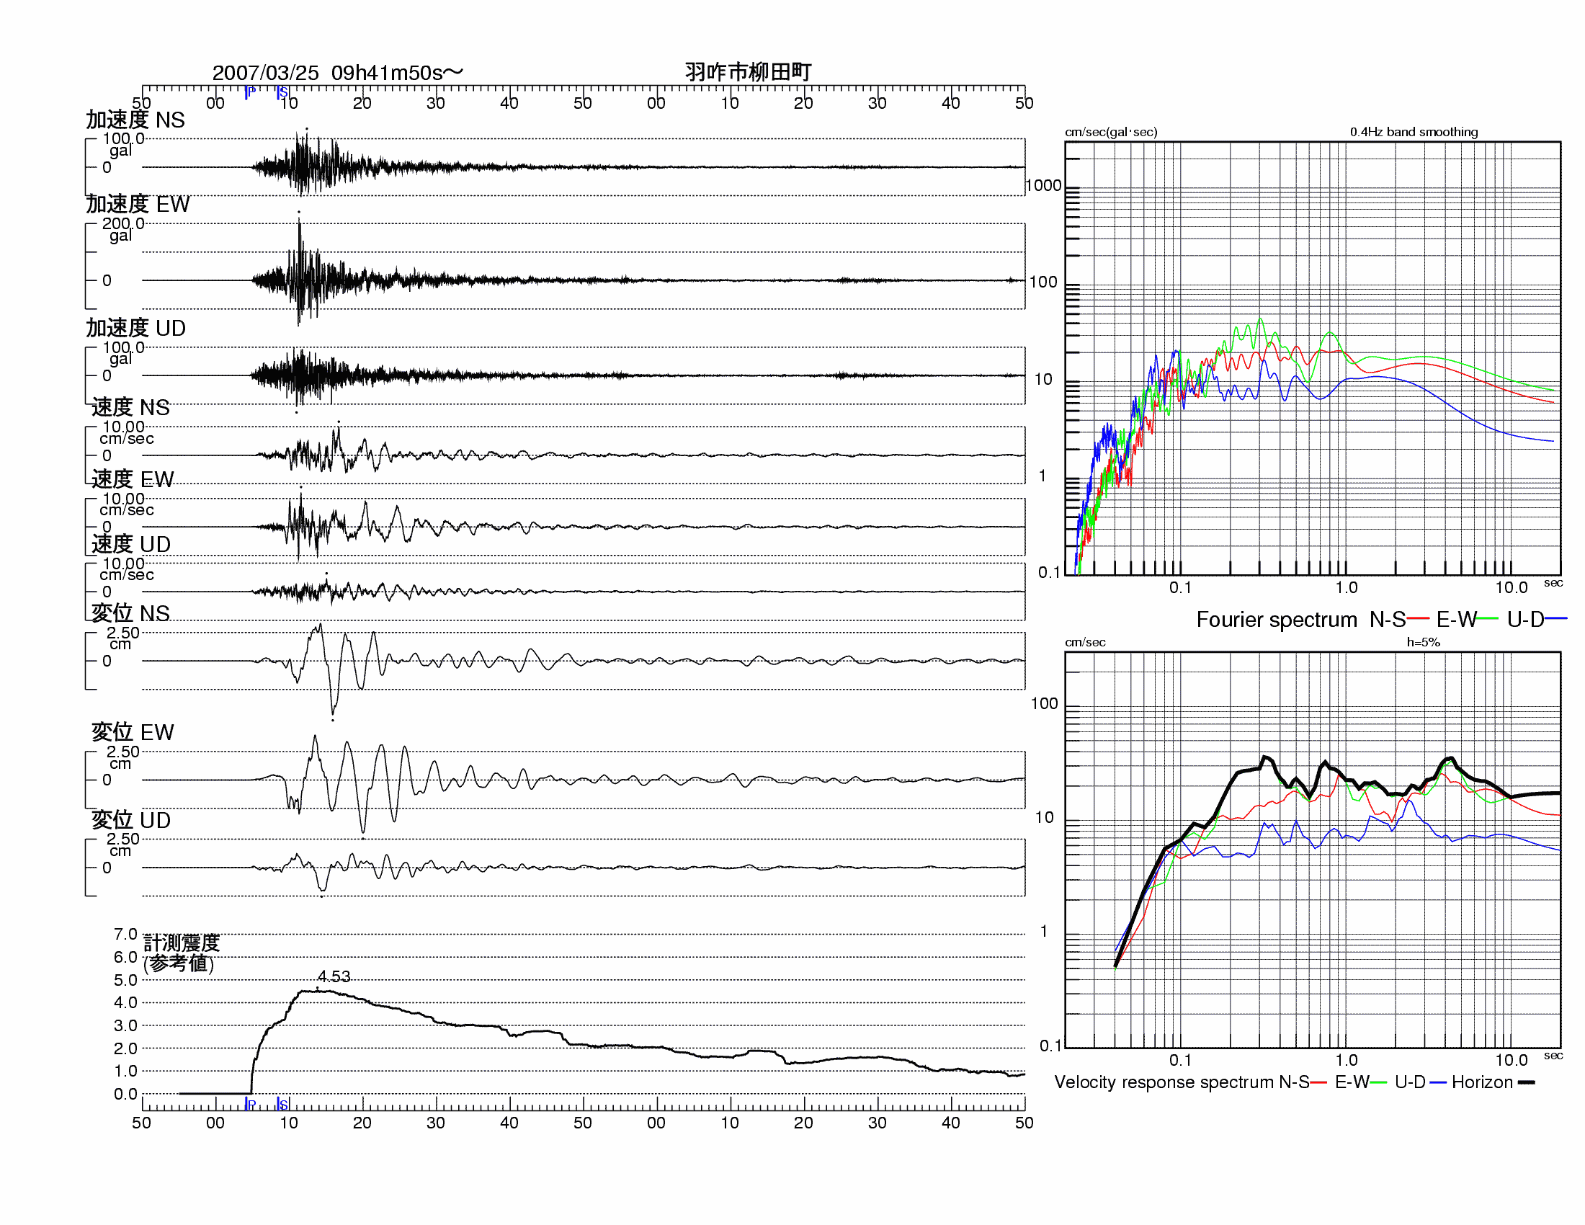Click the 変位 UD trace label
1585x1225 pixels.
(x=131, y=820)
